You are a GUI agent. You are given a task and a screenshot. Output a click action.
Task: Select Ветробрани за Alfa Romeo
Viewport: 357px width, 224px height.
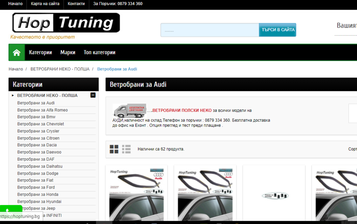click(42, 110)
